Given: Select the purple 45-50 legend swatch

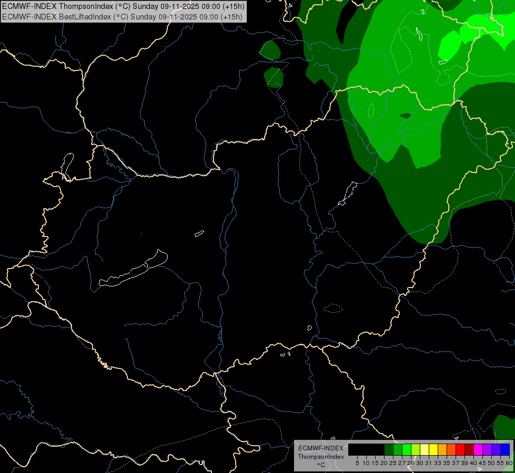Looking at the screenshot, I should [487, 449].
